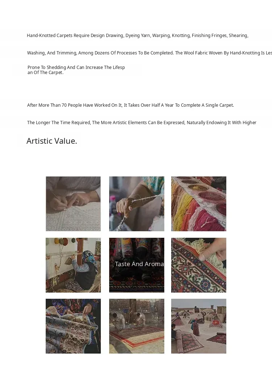Click the Prone To Shedding paragraph

tap(76, 70)
